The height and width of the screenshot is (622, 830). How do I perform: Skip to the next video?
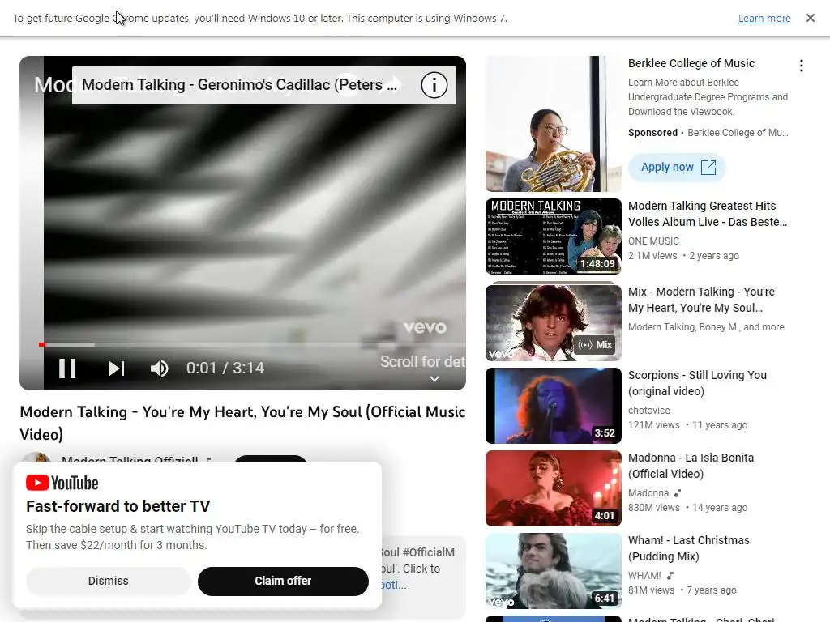coord(117,369)
